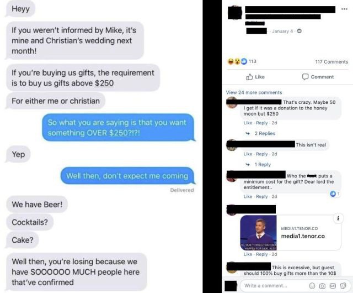Viewport: 353px width, 293px height.
Task: Open emoji picker in comment box
Action: pyautogui.click(x=312, y=286)
